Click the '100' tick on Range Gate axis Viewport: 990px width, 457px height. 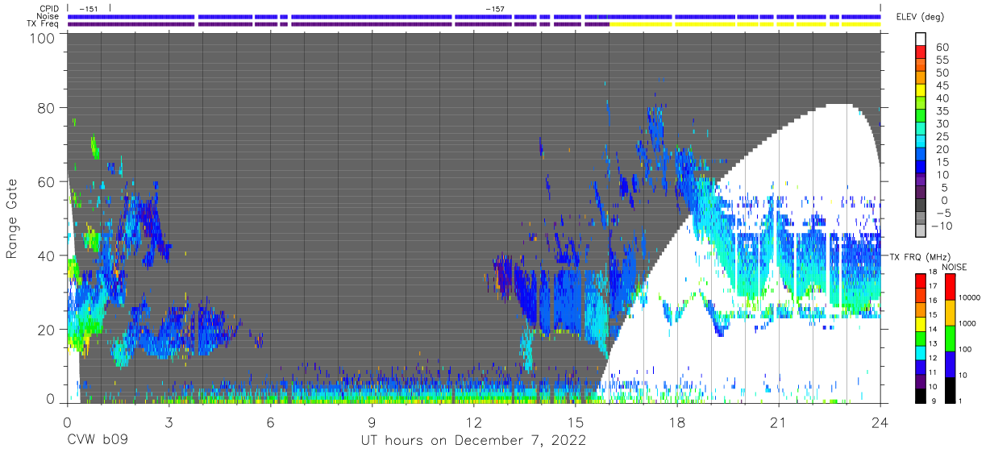[x=44, y=38]
